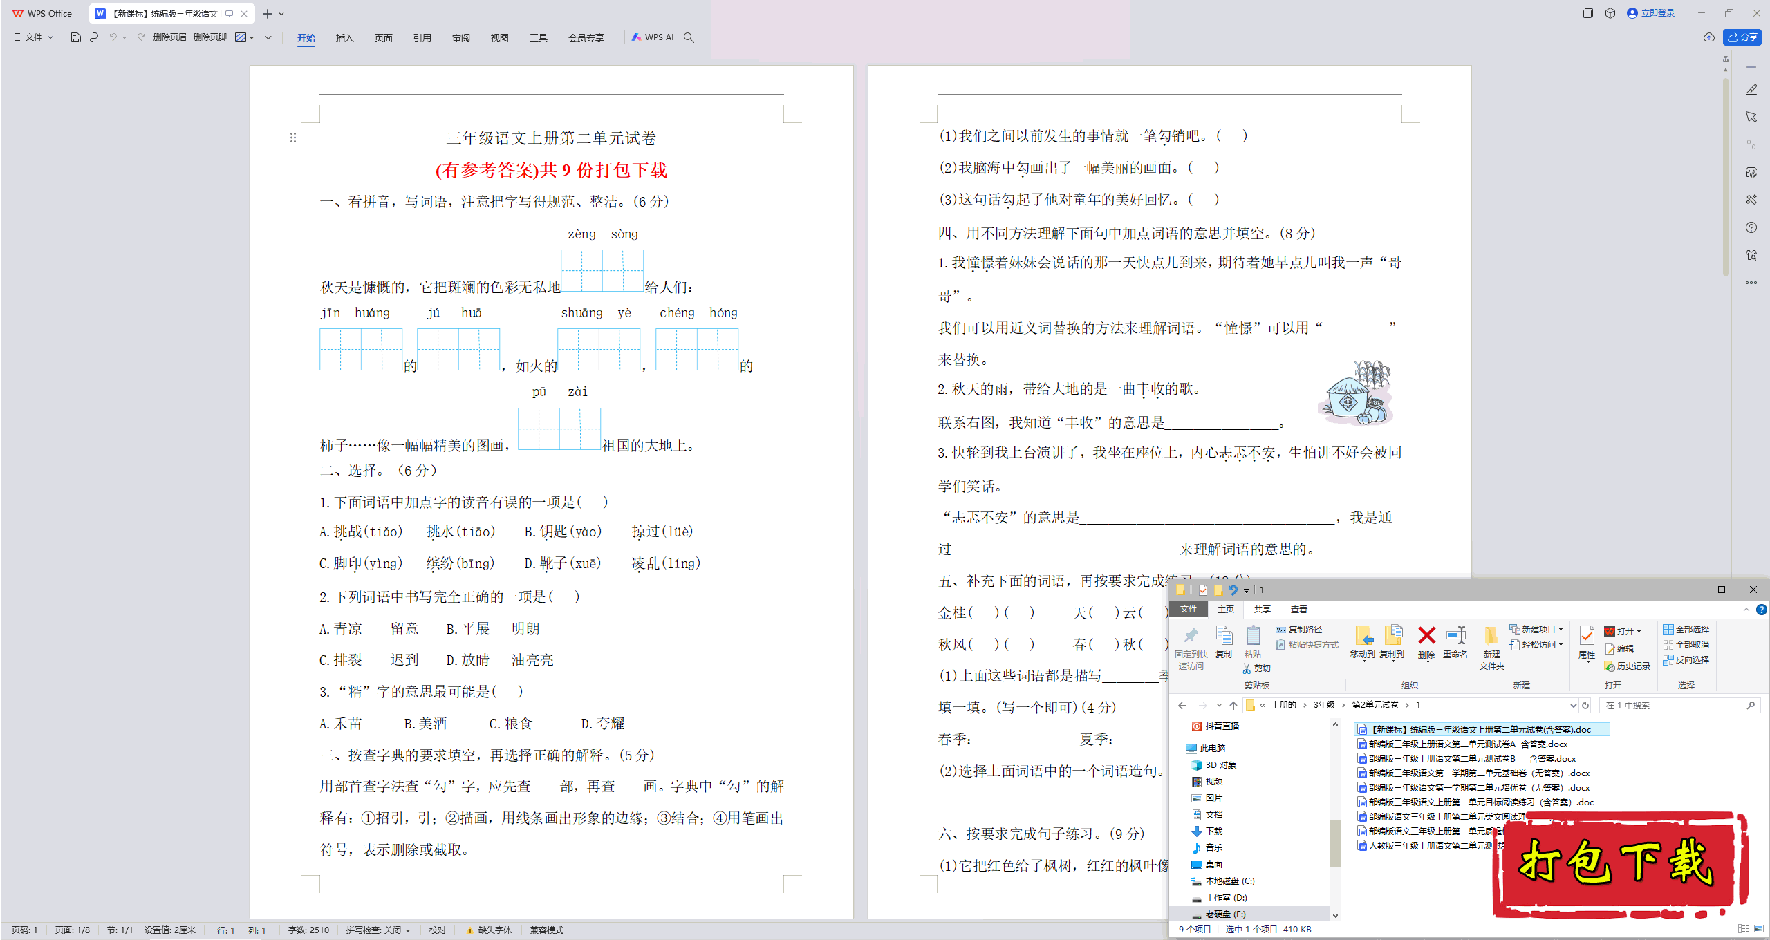
Task: Click 立即登录 login link
Action: click(x=1651, y=13)
